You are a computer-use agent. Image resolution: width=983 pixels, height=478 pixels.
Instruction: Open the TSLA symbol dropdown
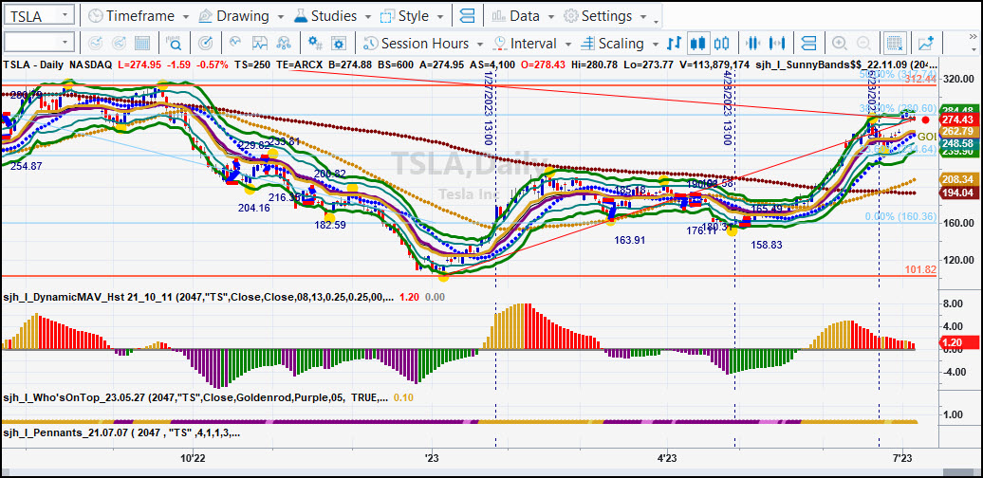[x=65, y=16]
